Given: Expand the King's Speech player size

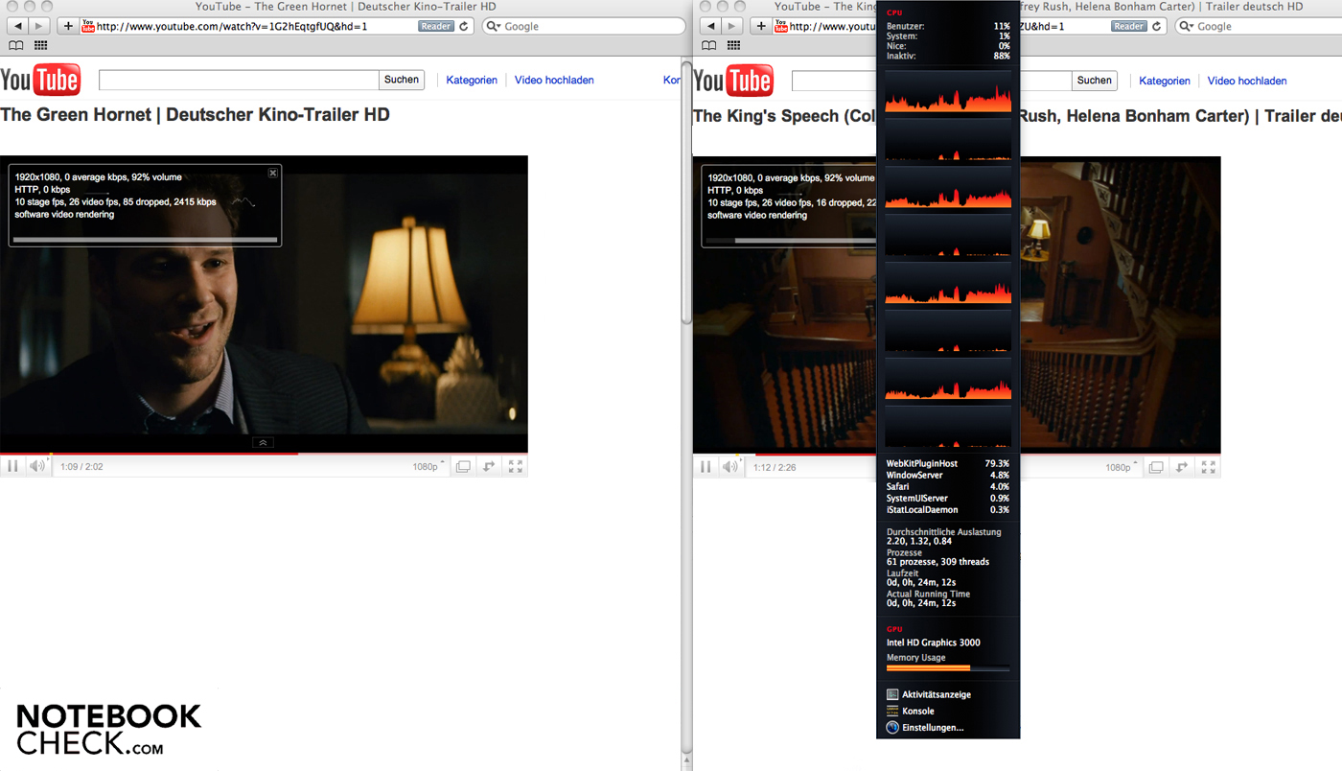Looking at the screenshot, I should [x=1182, y=467].
